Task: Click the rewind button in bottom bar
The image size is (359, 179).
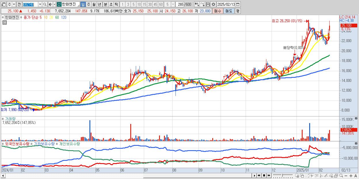Action: [x=259, y=176]
